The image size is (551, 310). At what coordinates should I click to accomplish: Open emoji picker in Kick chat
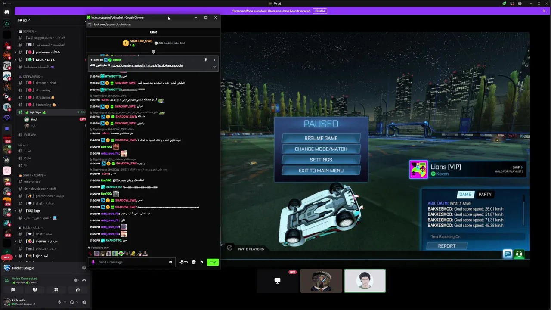[170, 262]
